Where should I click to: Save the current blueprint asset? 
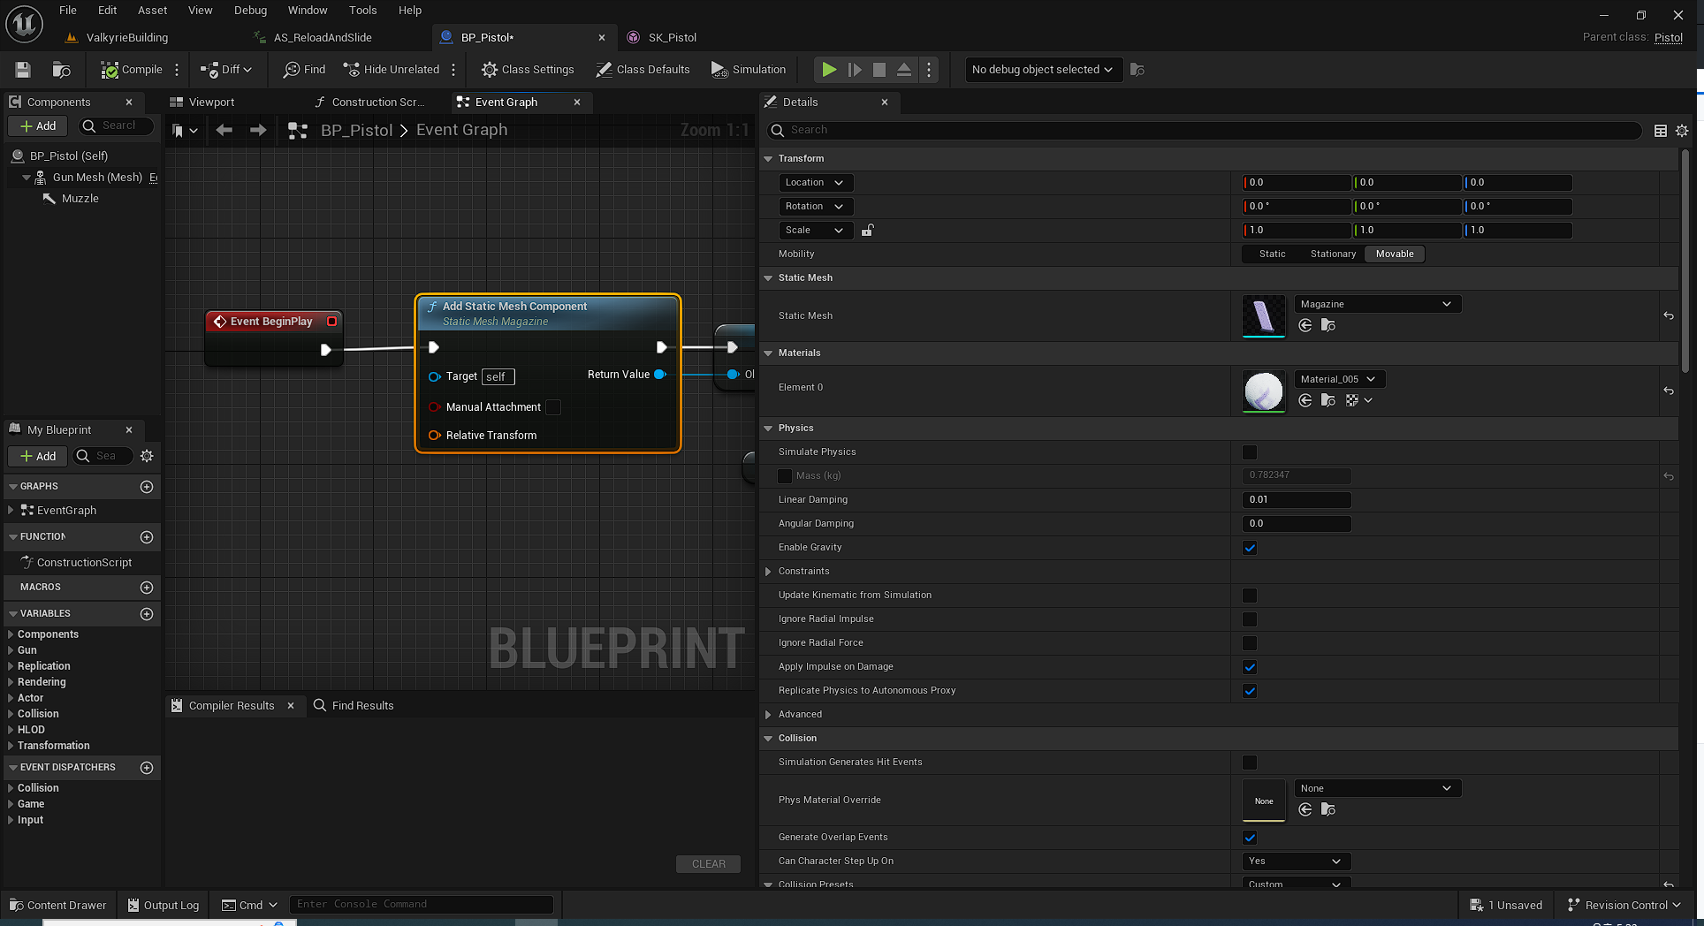click(x=23, y=70)
